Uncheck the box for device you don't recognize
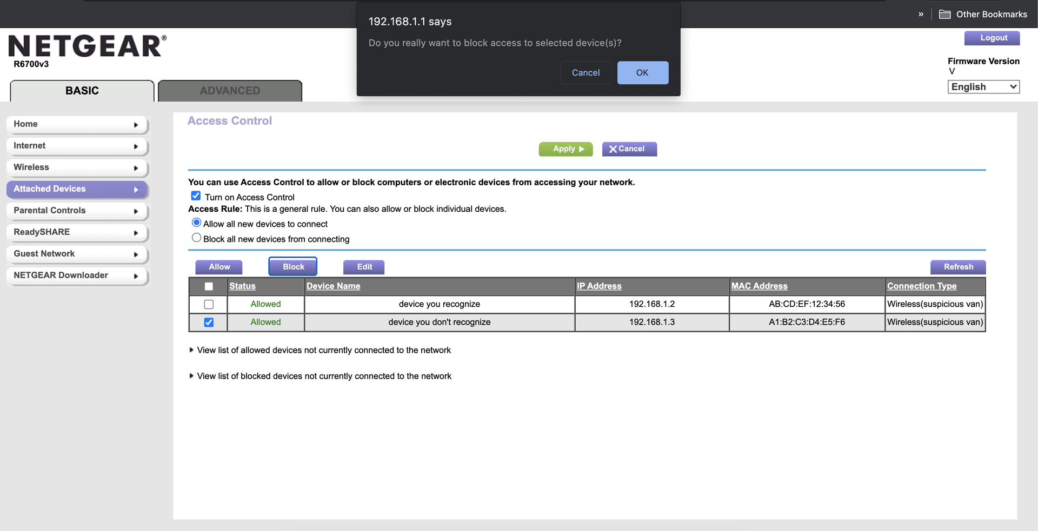Image resolution: width=1038 pixels, height=531 pixels. pyautogui.click(x=209, y=322)
